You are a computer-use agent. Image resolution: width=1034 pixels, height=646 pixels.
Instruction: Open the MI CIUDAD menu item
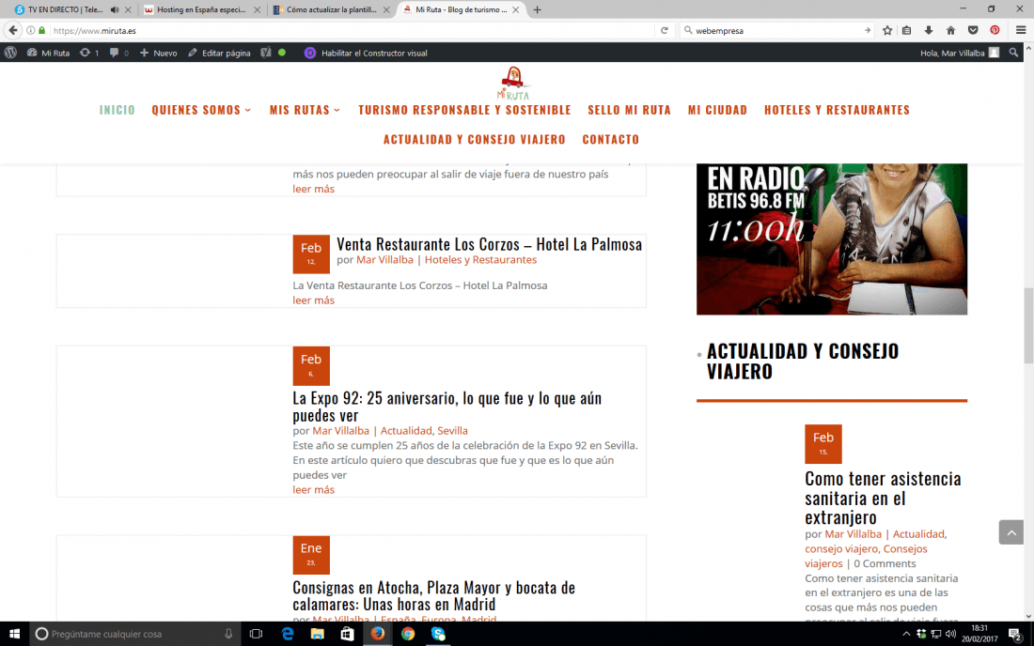(x=717, y=110)
